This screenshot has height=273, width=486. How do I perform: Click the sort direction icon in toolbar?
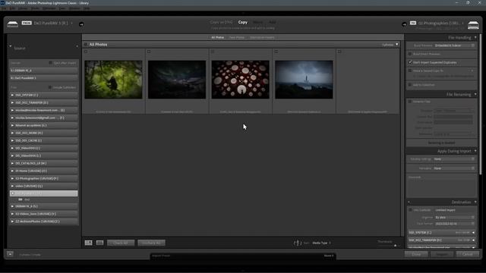[298, 243]
